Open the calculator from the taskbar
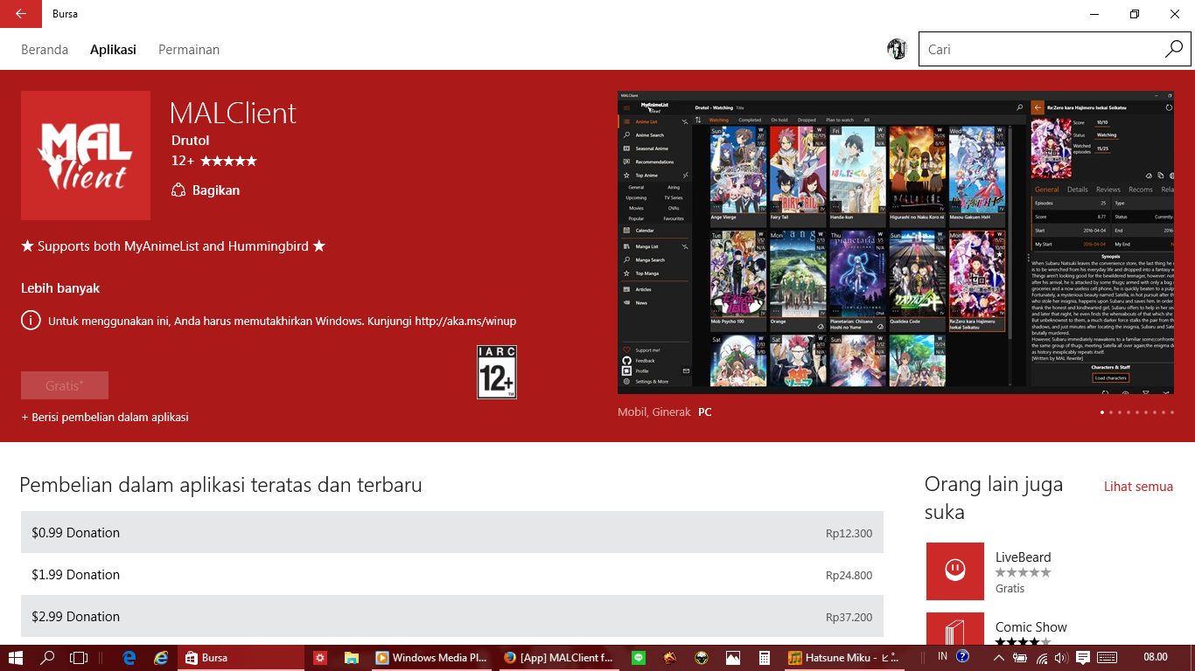The height and width of the screenshot is (671, 1195). pyautogui.click(x=764, y=658)
